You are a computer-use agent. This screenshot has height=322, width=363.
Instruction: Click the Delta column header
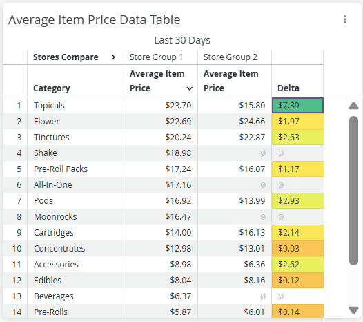[x=288, y=88]
